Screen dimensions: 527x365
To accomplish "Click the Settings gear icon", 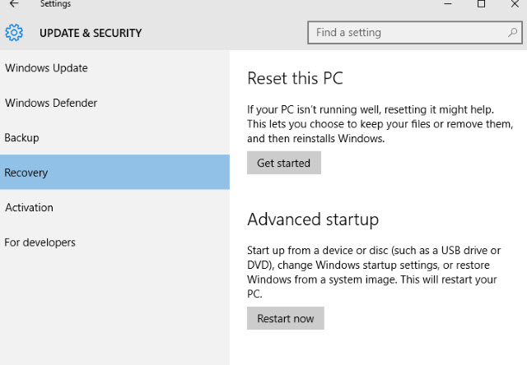I will tap(14, 33).
